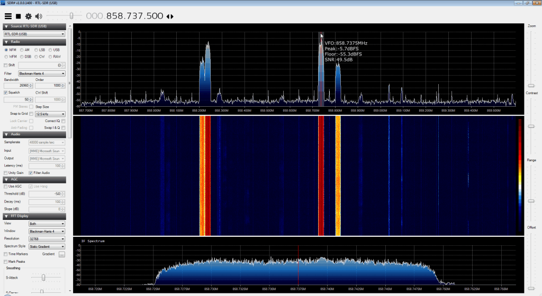542x296 pixels.
Task: Click the SDR# application title bar icon
Action: pyautogui.click(x=3, y=3)
